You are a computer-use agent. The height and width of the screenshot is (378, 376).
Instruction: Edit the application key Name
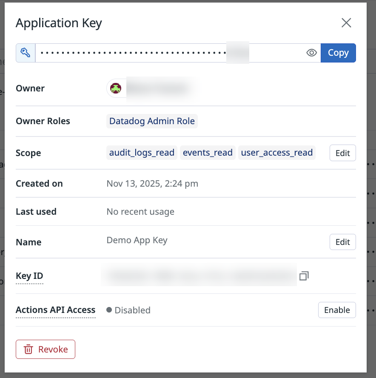342,242
